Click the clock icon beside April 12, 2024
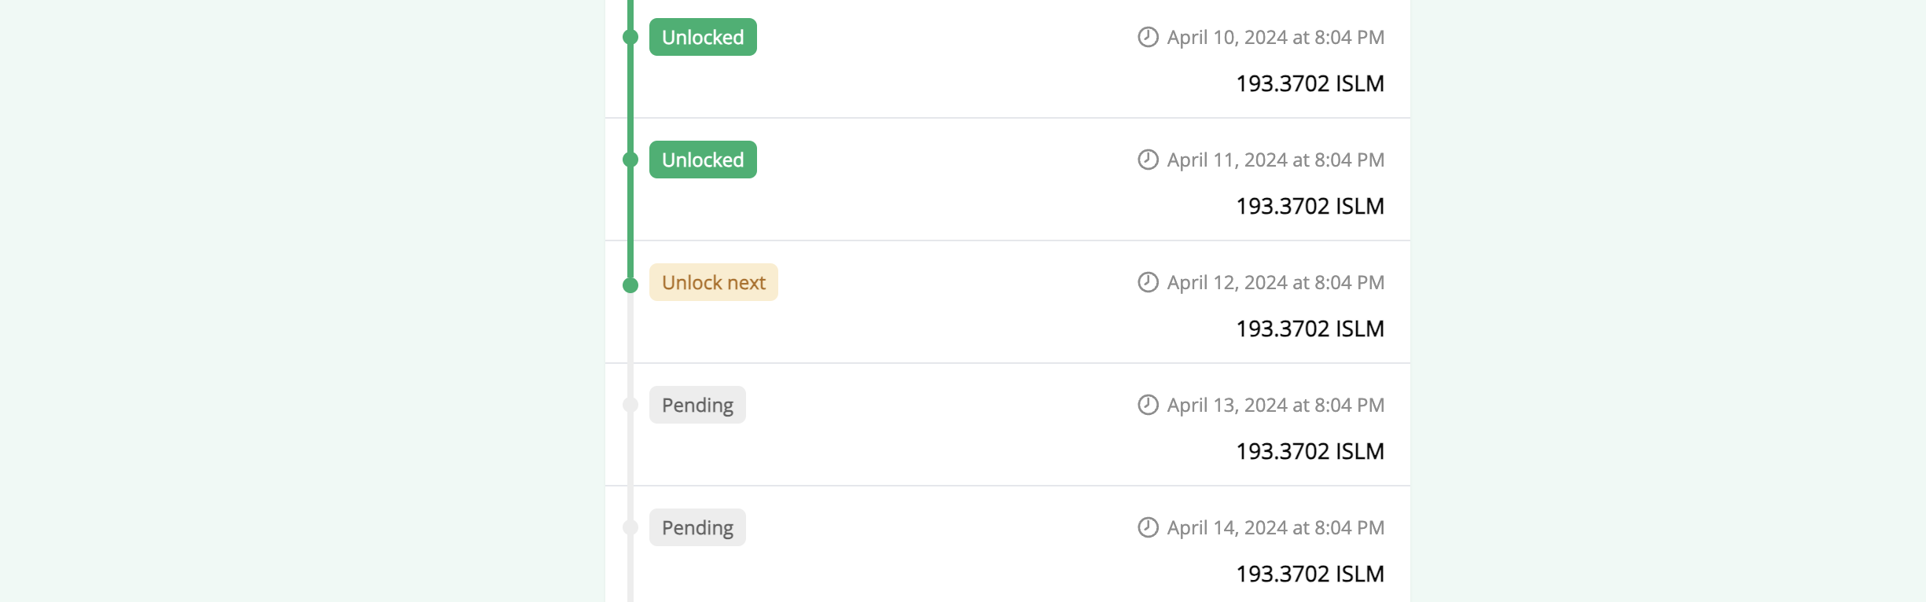The image size is (1926, 602). click(x=1148, y=282)
